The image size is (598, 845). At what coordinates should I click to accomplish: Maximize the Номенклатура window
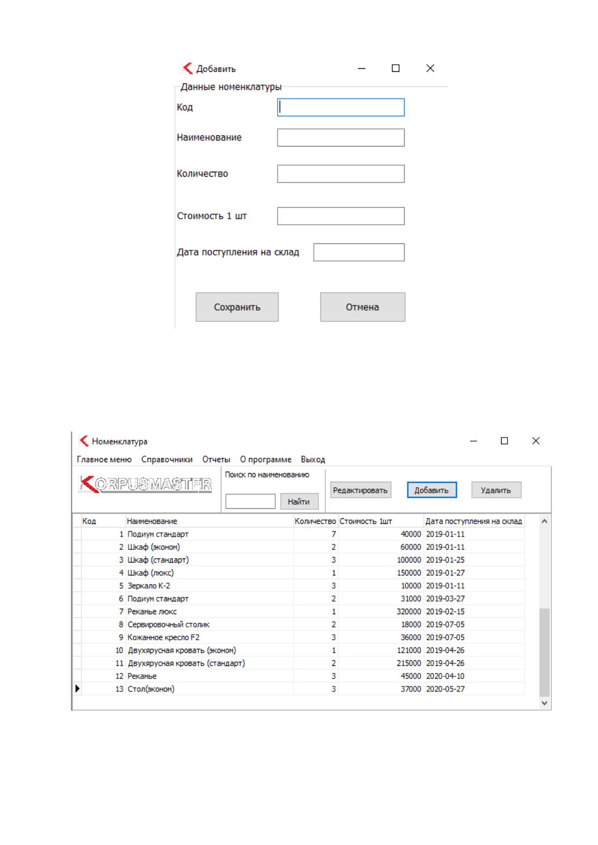pyautogui.click(x=505, y=441)
